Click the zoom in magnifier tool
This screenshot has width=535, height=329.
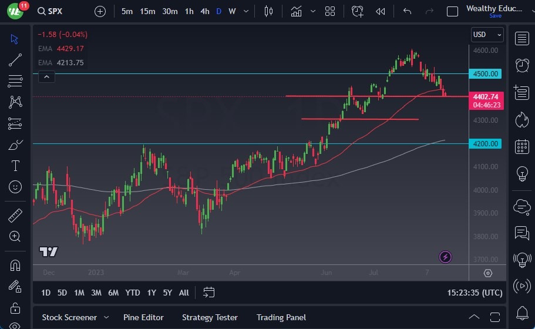point(15,236)
